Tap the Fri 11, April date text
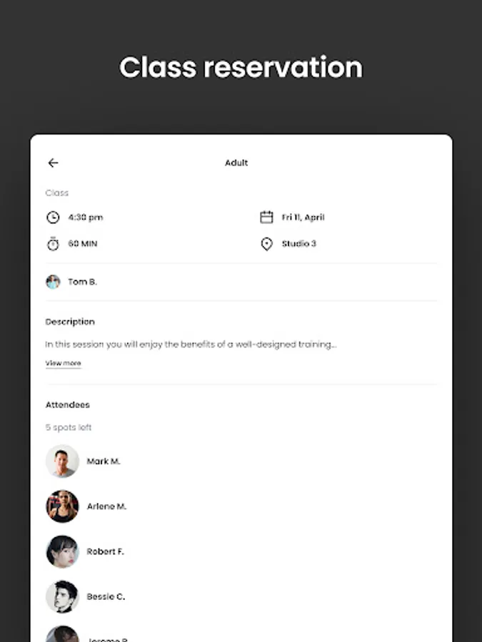The image size is (482, 642). (x=303, y=218)
